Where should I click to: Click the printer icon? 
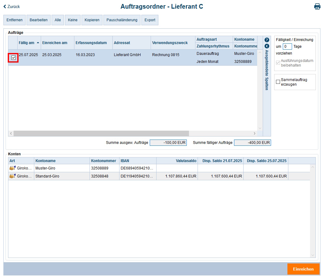[317, 6]
